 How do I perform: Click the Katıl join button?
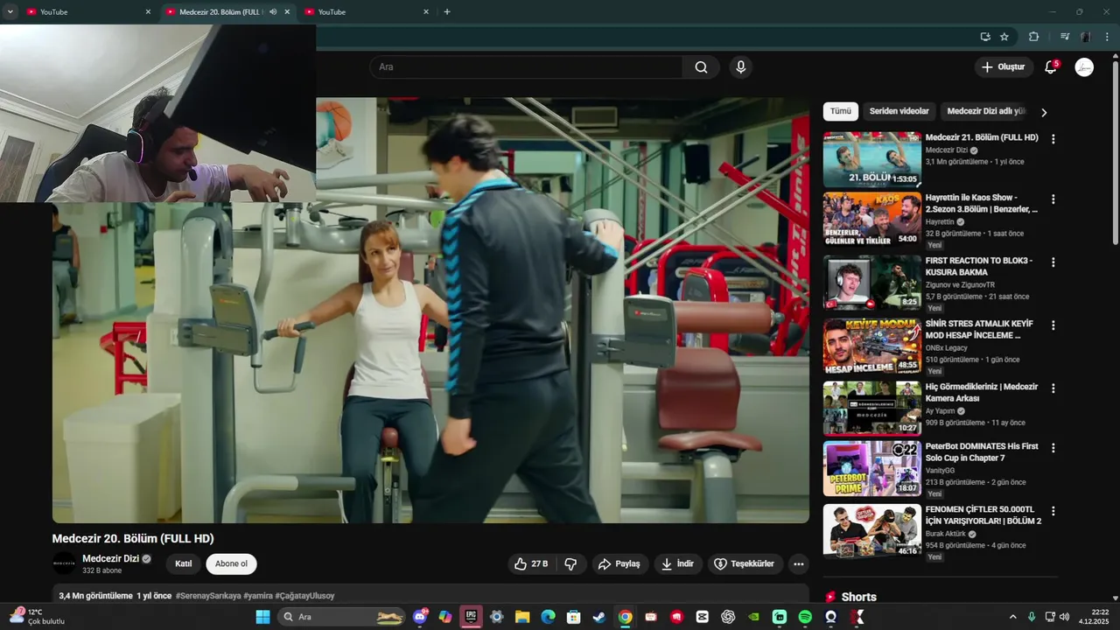(x=183, y=564)
